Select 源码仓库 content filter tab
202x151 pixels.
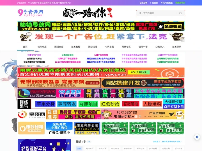[x=141, y=148]
